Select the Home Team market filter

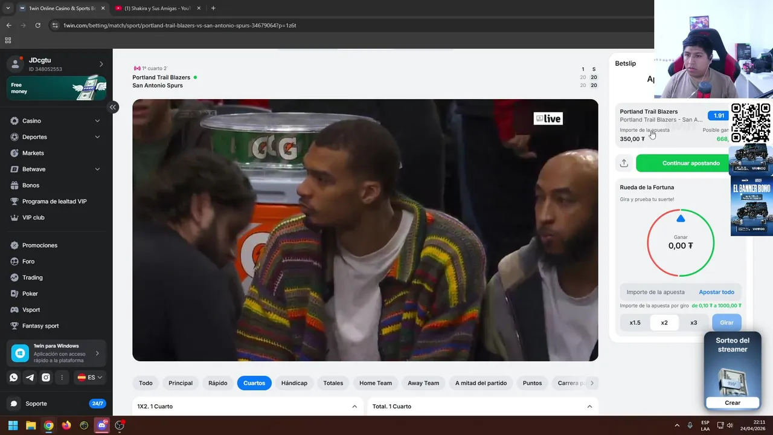[376, 383]
